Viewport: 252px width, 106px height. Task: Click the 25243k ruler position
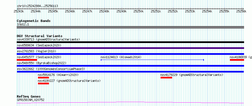(19, 11)
